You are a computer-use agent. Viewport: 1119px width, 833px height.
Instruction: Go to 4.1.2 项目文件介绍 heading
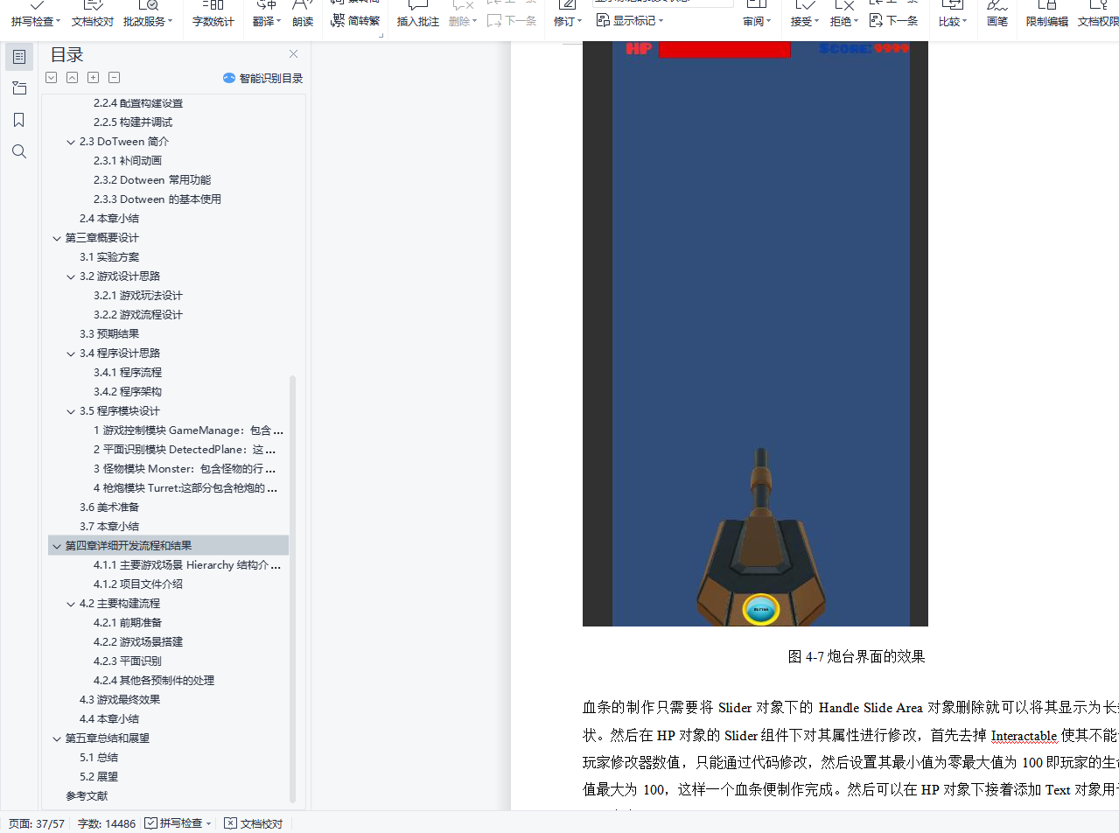138,584
